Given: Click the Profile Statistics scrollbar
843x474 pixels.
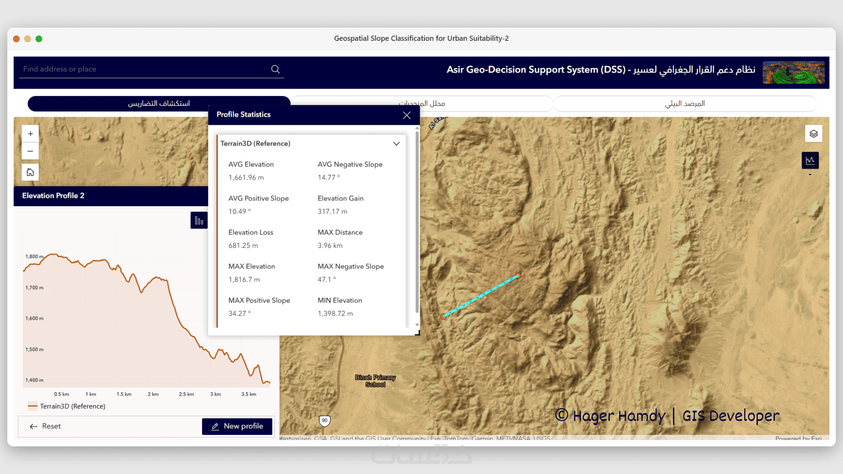Looking at the screenshot, I should (417, 222).
